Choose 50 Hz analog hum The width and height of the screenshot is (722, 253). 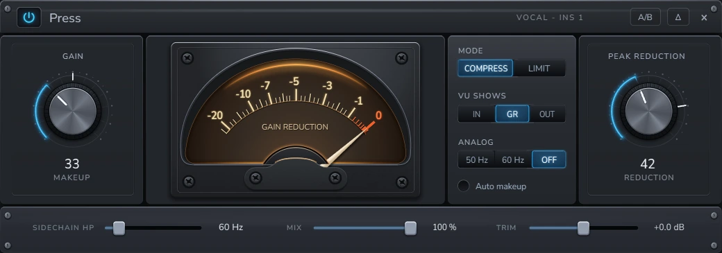tap(476, 160)
